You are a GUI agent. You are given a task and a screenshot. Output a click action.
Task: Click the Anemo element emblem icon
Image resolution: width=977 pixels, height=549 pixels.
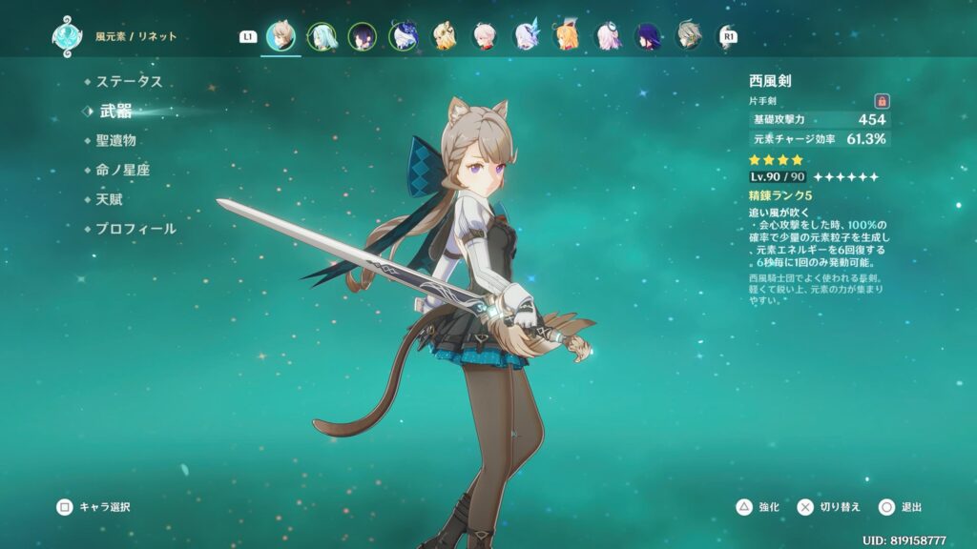67,36
